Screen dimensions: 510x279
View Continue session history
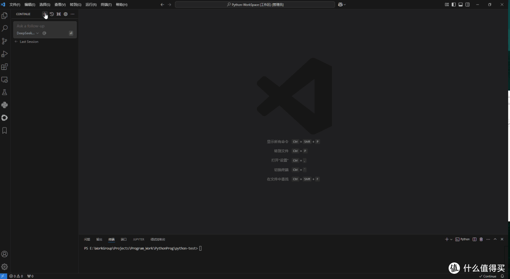pos(52,14)
